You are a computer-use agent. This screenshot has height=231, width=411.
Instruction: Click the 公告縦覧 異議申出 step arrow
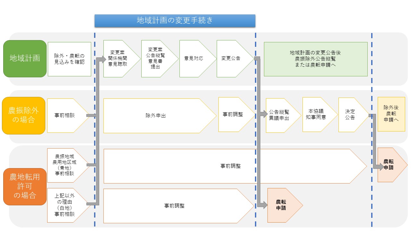279,115
